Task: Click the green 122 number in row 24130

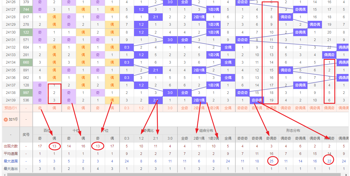Action: click(26, 32)
